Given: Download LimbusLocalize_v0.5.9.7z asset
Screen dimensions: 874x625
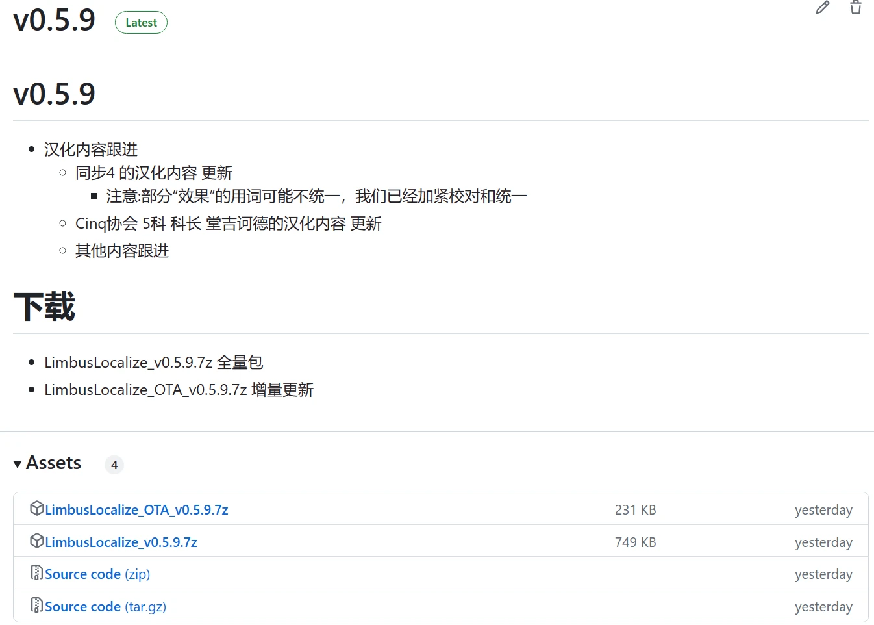Looking at the screenshot, I should click(121, 542).
